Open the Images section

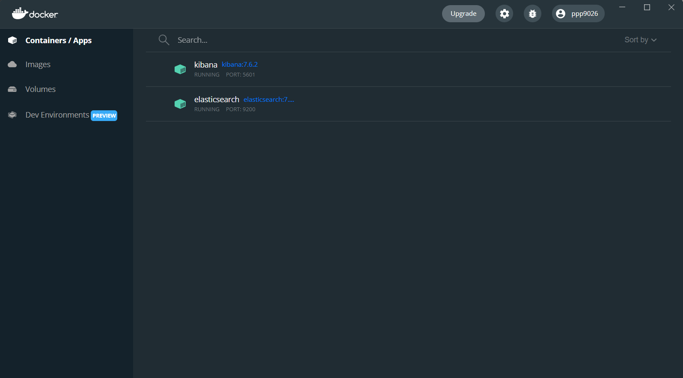[38, 64]
